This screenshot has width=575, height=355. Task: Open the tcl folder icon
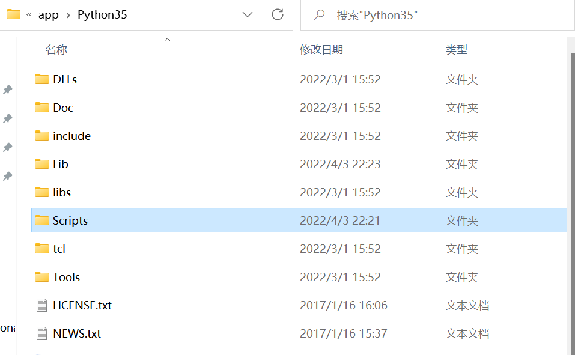point(41,248)
